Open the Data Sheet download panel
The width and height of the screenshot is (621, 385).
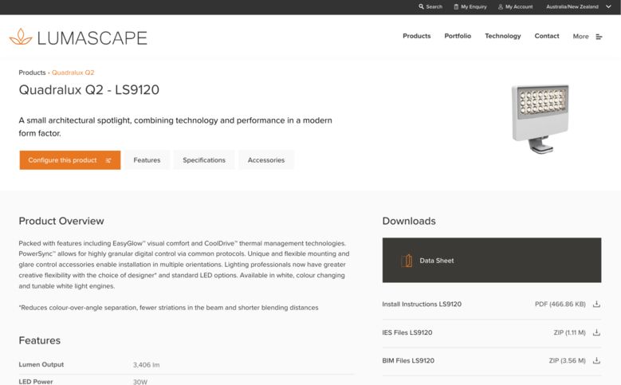click(492, 260)
